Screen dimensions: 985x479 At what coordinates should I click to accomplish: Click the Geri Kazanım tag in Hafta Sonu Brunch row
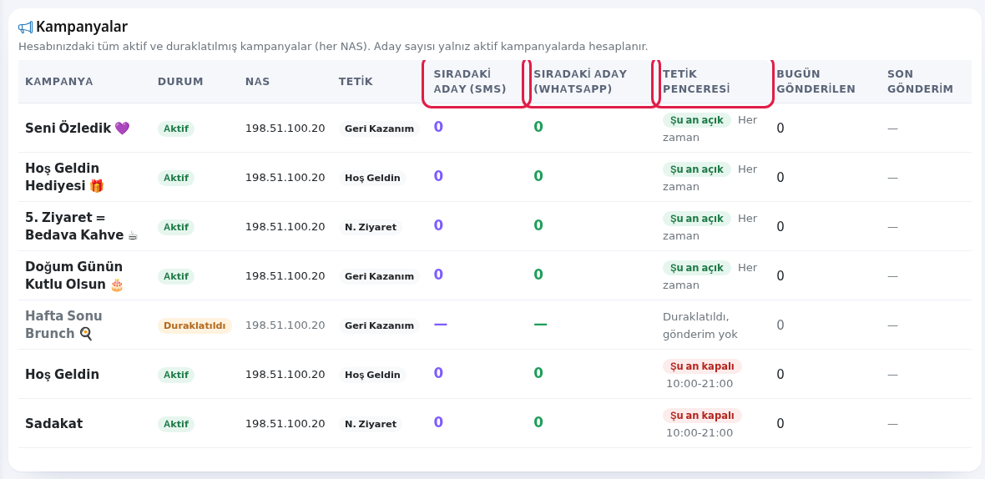[x=380, y=325]
